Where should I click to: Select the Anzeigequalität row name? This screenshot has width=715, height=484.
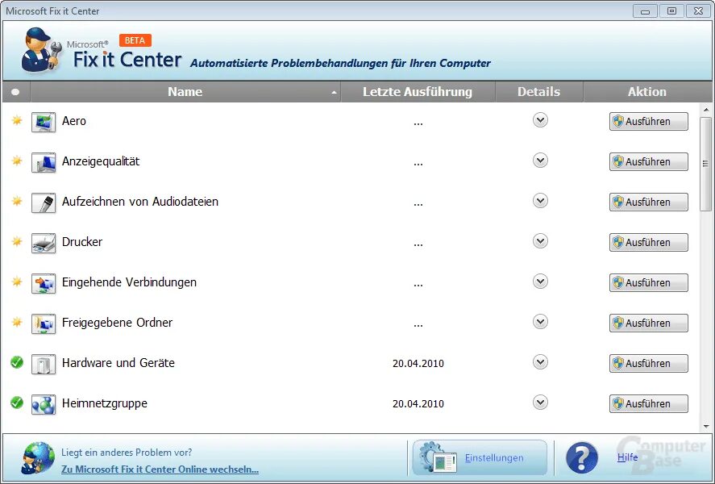click(x=101, y=161)
